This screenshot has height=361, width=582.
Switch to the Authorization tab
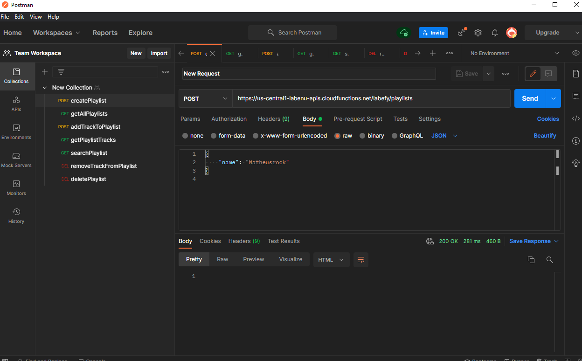click(x=229, y=119)
